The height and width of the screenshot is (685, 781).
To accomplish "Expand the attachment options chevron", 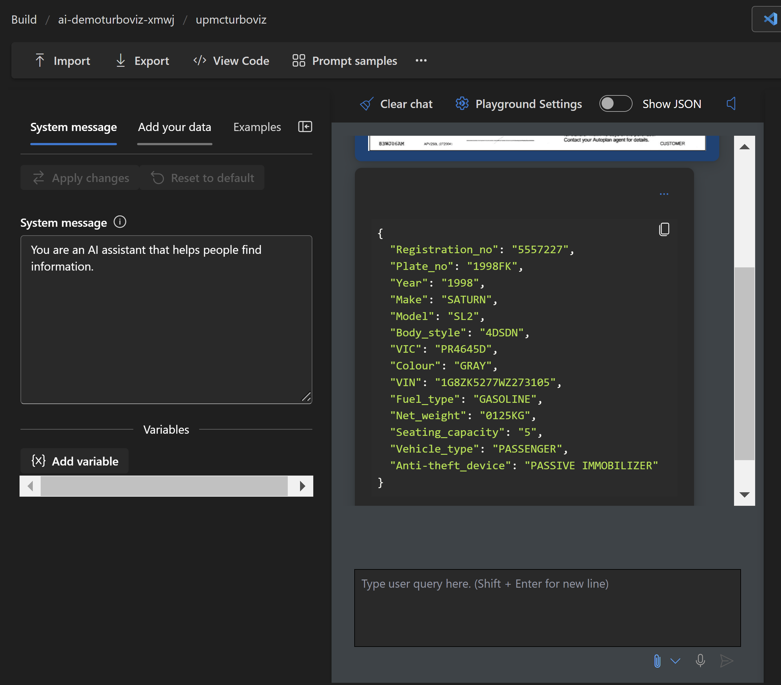I will click(675, 660).
